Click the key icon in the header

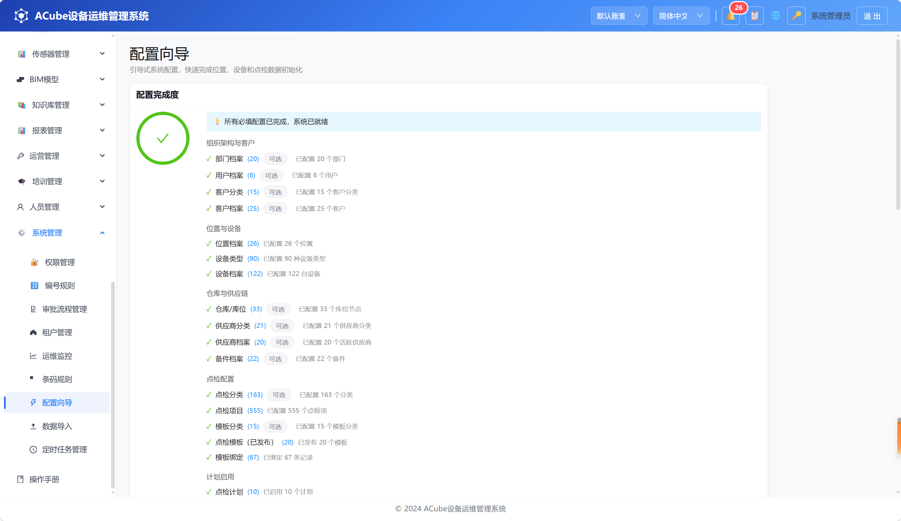click(x=796, y=16)
